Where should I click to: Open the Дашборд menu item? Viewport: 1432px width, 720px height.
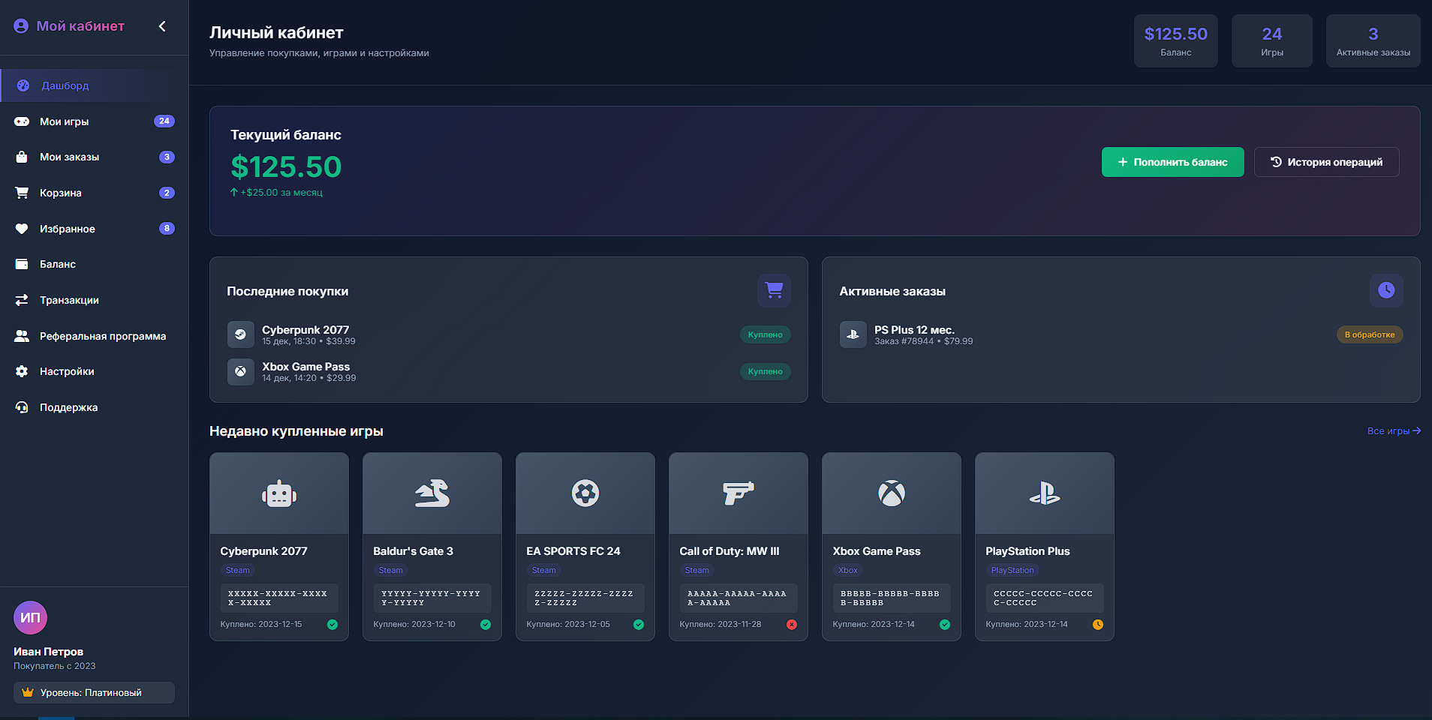point(95,85)
